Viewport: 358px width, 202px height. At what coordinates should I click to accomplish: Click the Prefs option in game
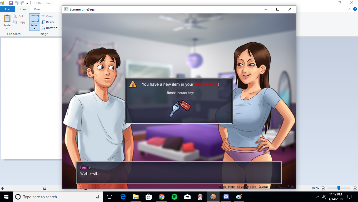click(x=291, y=187)
